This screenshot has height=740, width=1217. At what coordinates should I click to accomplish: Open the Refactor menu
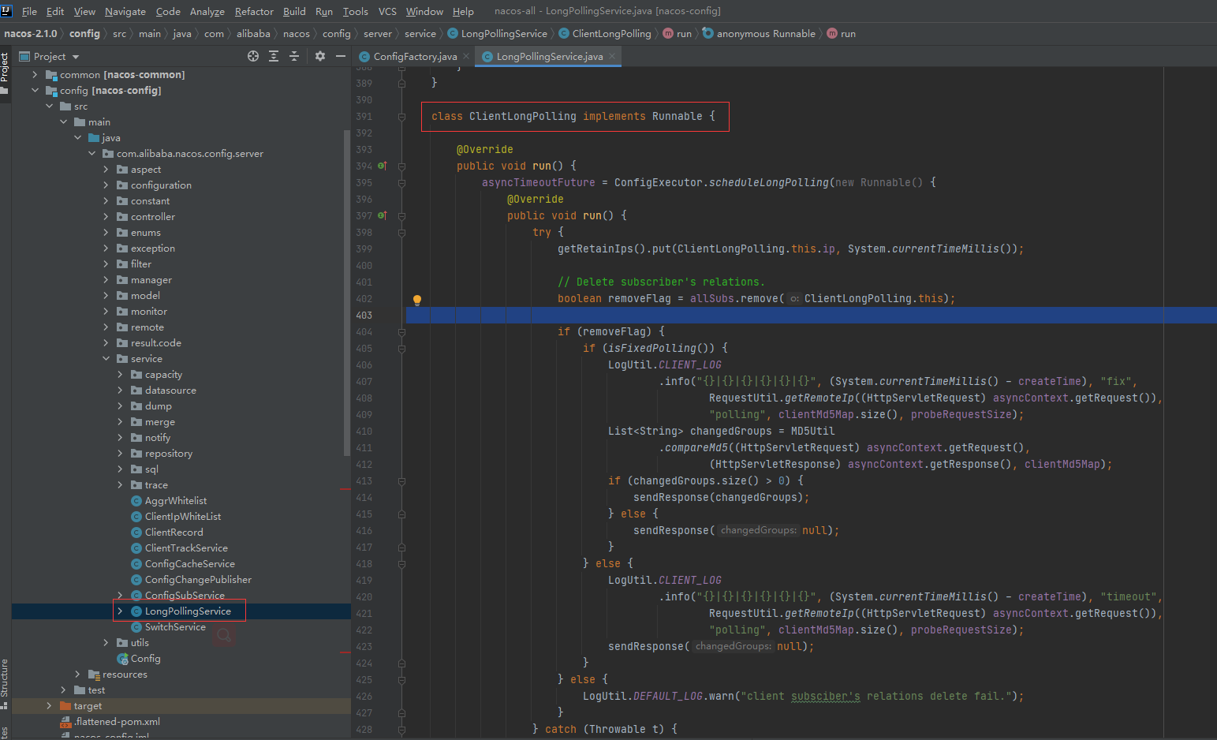pos(254,11)
